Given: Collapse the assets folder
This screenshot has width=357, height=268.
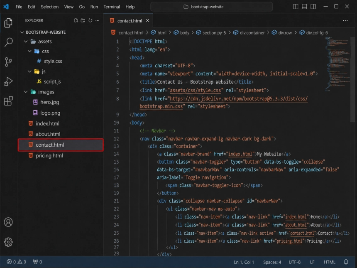Looking at the screenshot, I should coord(26,42).
